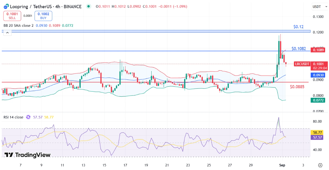The image size is (329, 170).
Task: Click the BB lower value 0.0772 in legend
Action: (67, 26)
